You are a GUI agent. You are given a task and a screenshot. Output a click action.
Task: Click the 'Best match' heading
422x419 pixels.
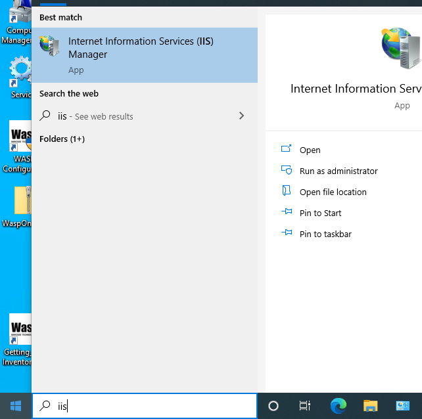61,18
